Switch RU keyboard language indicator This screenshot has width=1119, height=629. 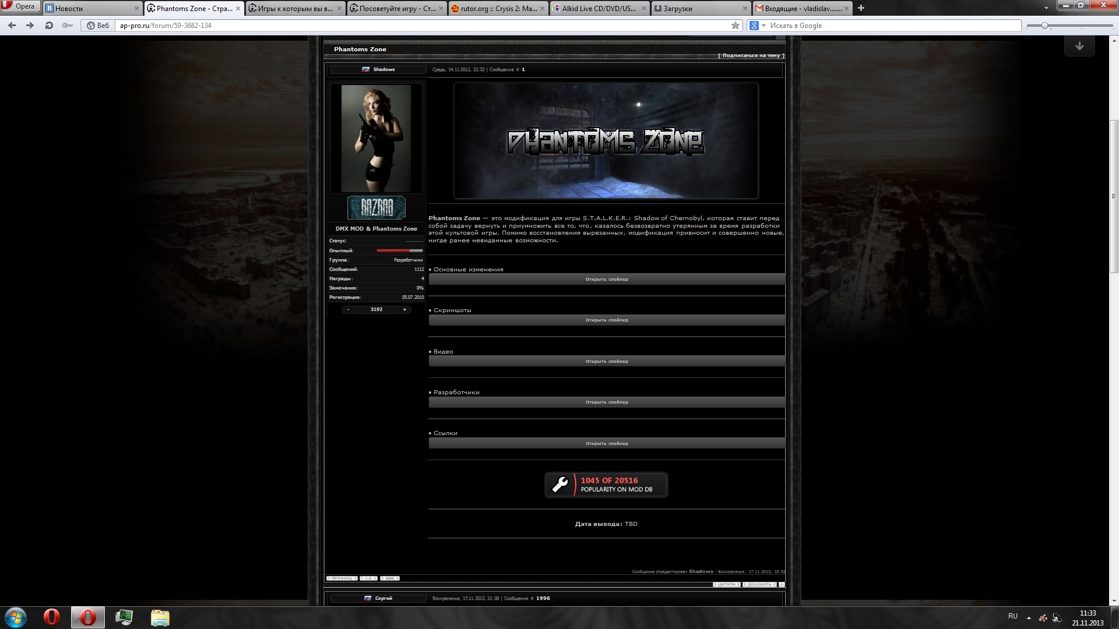click(1013, 616)
